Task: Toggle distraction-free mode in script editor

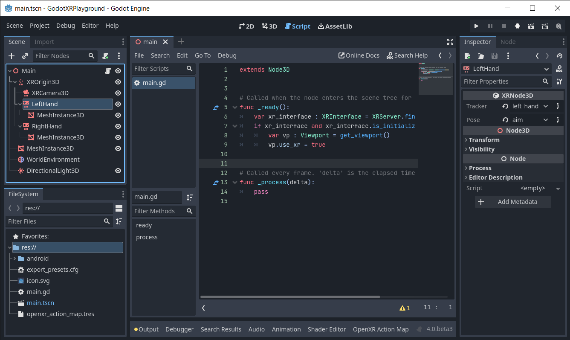Action: (x=450, y=42)
